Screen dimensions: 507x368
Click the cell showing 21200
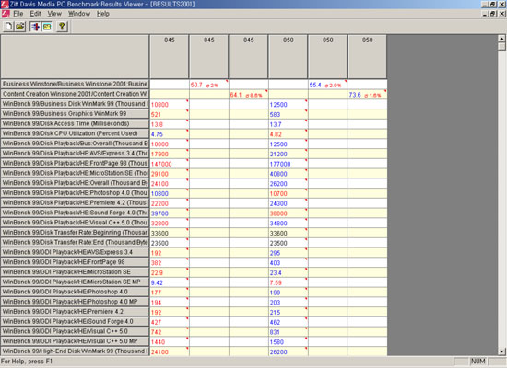(x=289, y=154)
